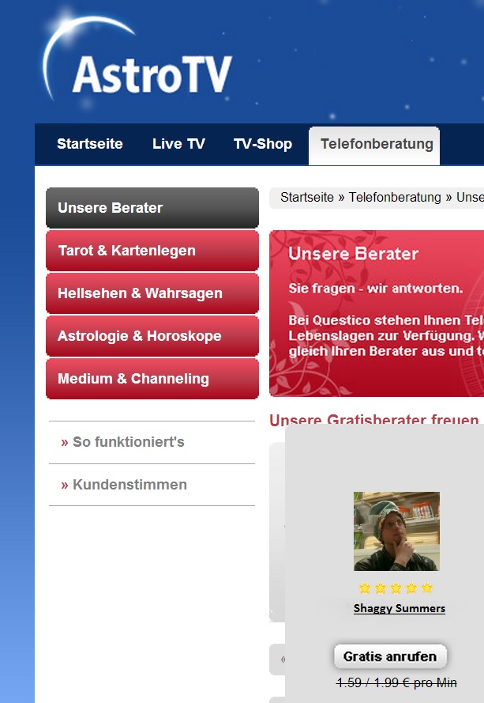Click Startseite in the breadcrumb
This screenshot has width=484, height=703.
point(306,197)
